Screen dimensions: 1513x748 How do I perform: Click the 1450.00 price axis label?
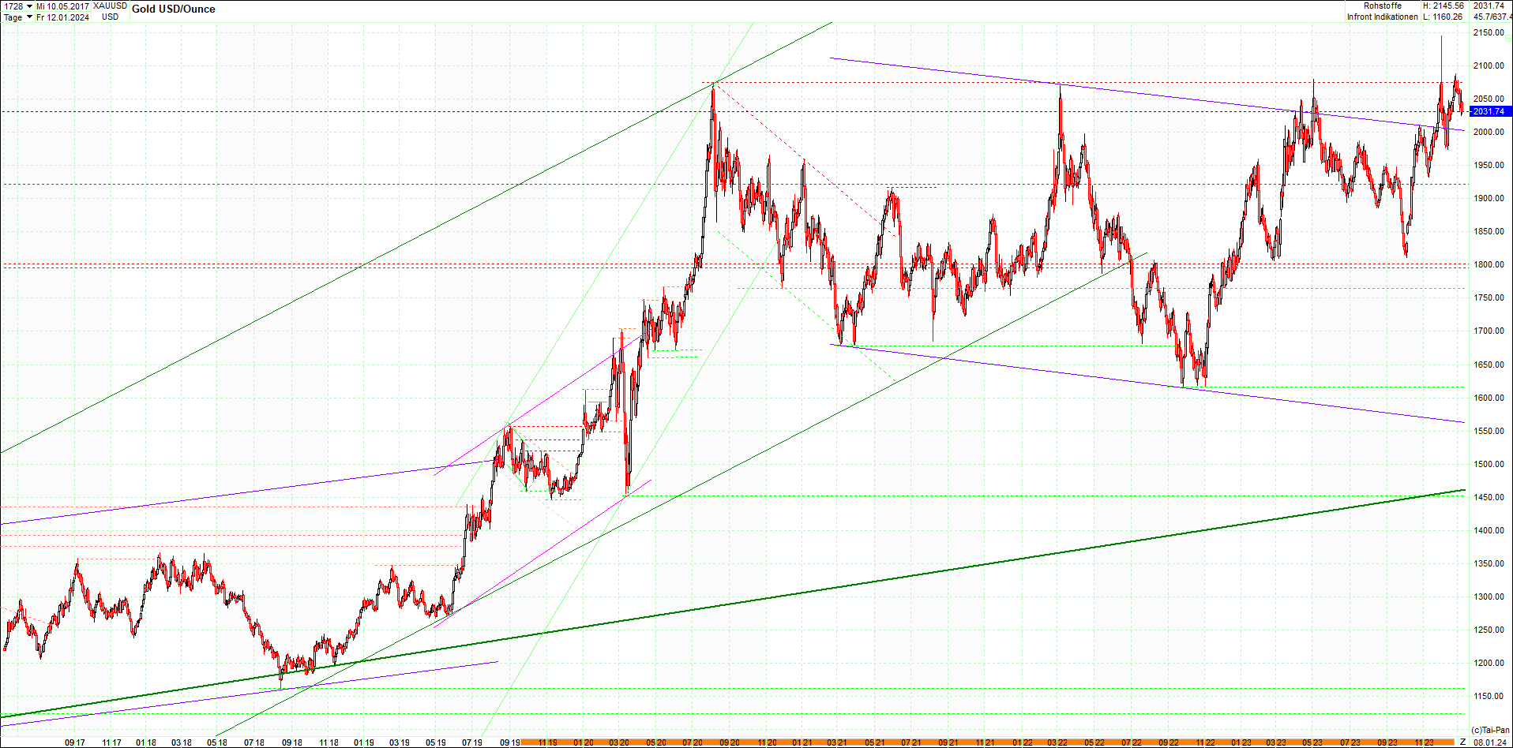(1489, 498)
